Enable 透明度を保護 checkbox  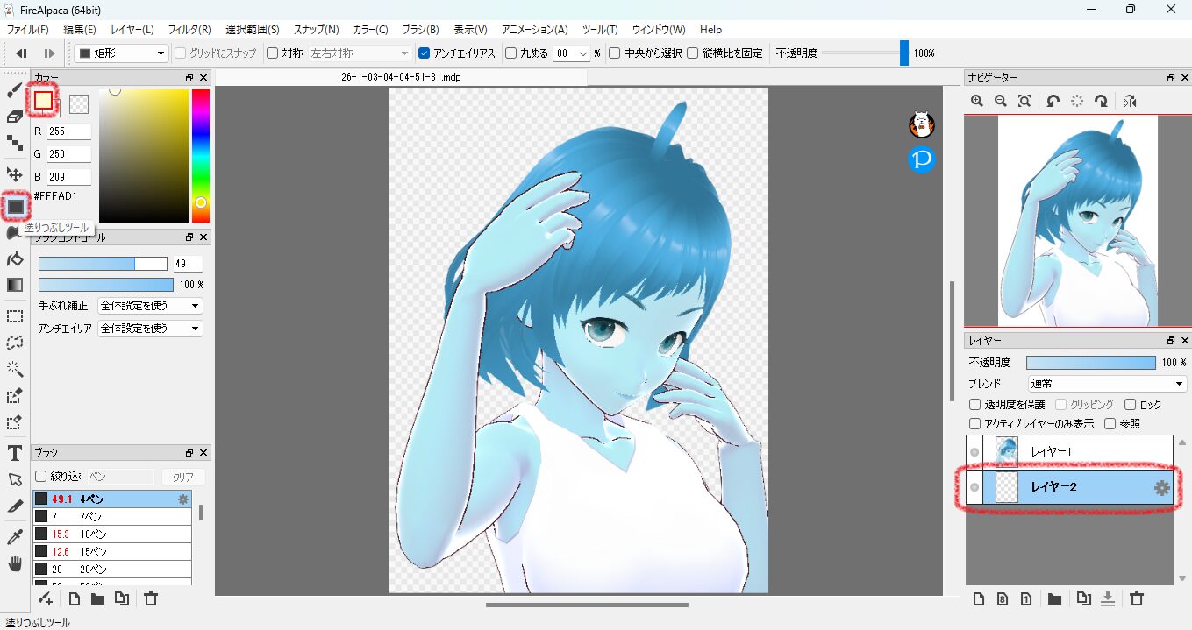974,405
